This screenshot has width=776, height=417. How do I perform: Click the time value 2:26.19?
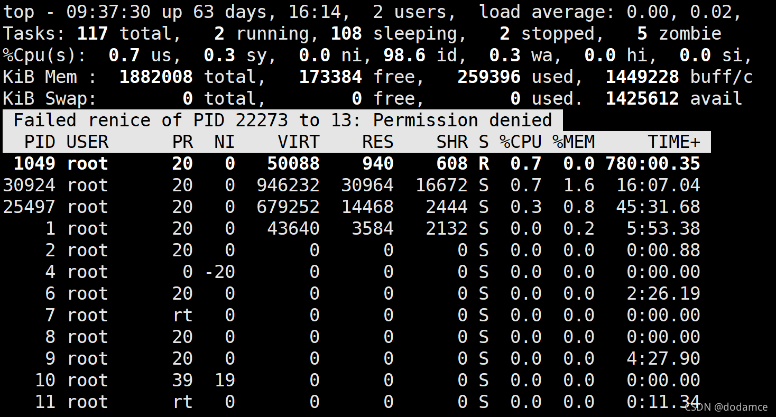663,294
